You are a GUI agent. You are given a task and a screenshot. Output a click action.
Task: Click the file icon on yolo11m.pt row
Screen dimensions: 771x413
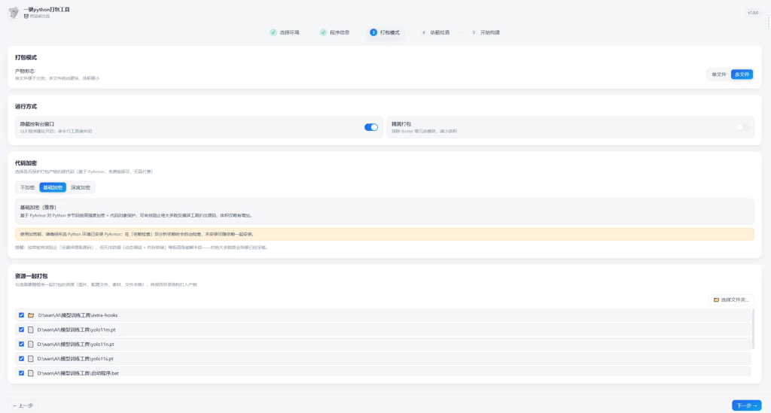[30, 329]
